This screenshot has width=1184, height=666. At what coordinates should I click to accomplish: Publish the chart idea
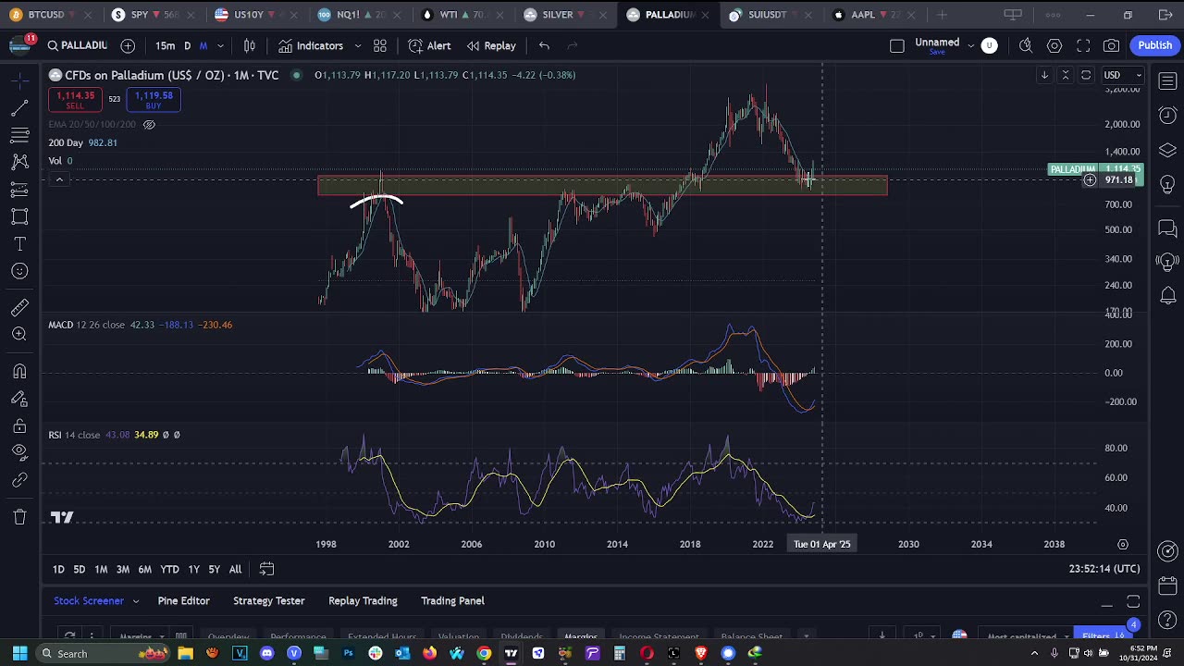[x=1154, y=45]
